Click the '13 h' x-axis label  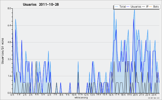[x=92, y=95]
